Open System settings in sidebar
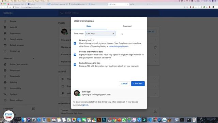 [13, 94]
